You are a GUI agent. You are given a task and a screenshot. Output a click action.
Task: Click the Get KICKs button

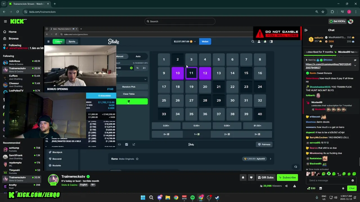(337, 21)
